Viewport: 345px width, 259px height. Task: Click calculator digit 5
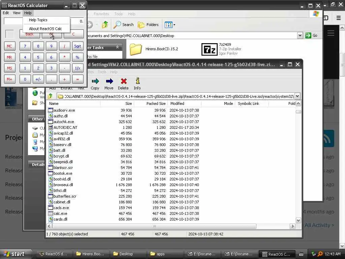click(38, 57)
